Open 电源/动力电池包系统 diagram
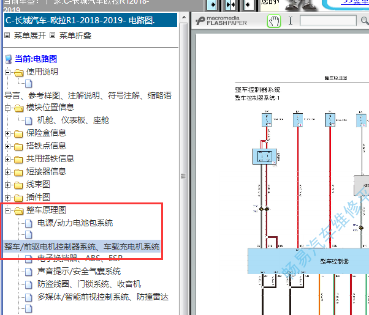The height and width of the screenshot is (315, 369). pos(75,223)
